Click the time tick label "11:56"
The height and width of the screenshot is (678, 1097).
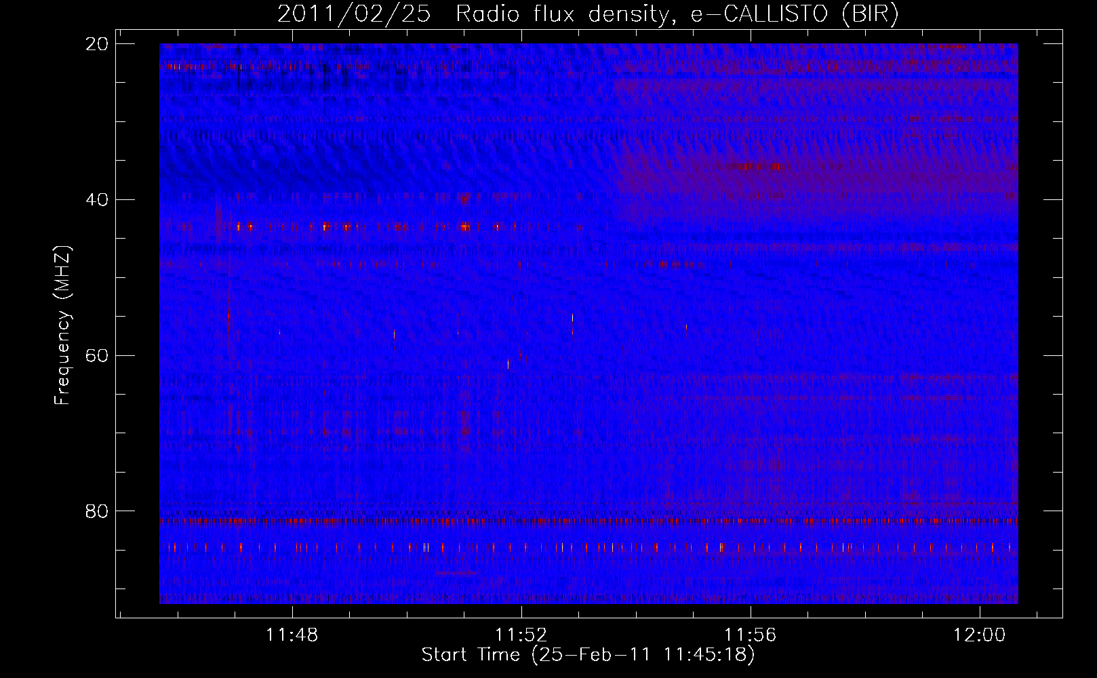point(751,635)
